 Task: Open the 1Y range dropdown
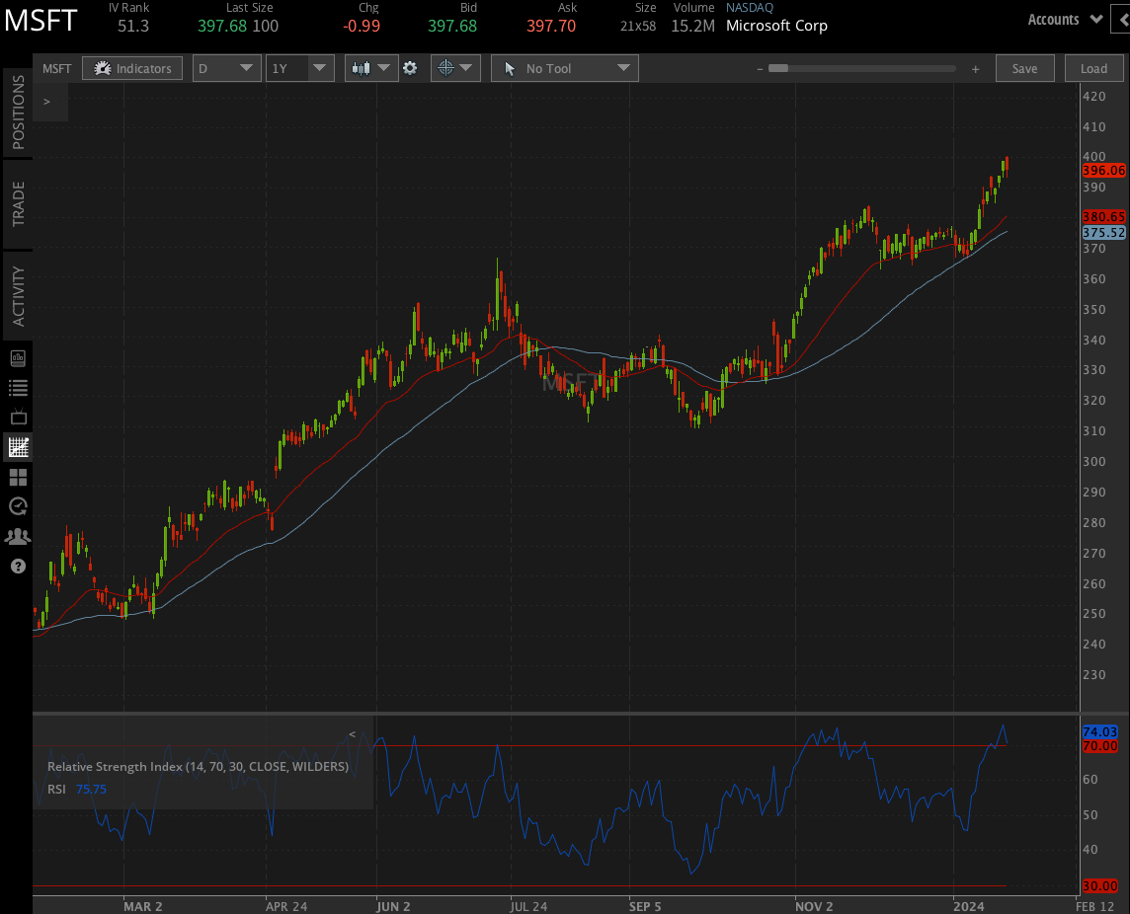[299, 68]
